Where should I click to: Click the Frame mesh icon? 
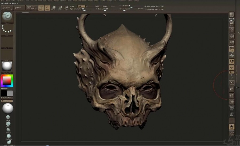[x=231, y=83]
